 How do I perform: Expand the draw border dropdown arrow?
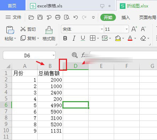coord(110,38)
